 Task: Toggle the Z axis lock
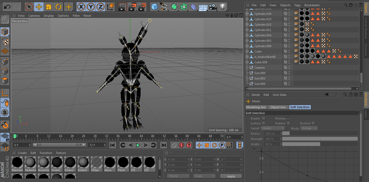(100, 7)
